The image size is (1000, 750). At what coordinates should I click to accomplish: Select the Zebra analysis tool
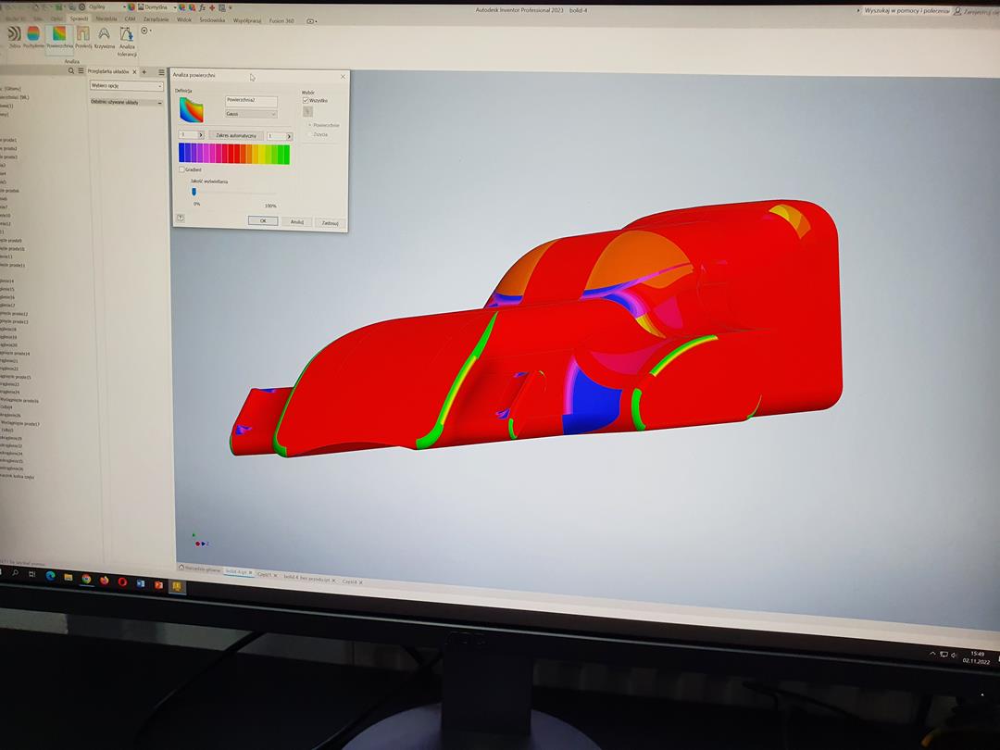pyautogui.click(x=14, y=37)
